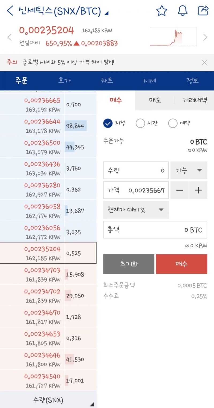Select the 예약 (reserved) order type
The width and height of the screenshot is (214, 408).
(173, 123)
